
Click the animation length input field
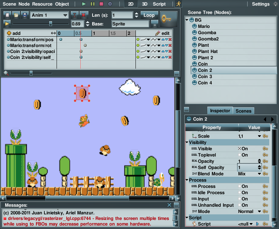point(122,15)
